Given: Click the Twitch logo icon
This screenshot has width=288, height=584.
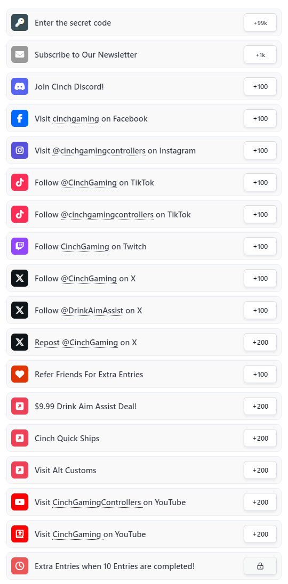Looking at the screenshot, I should [20, 246].
